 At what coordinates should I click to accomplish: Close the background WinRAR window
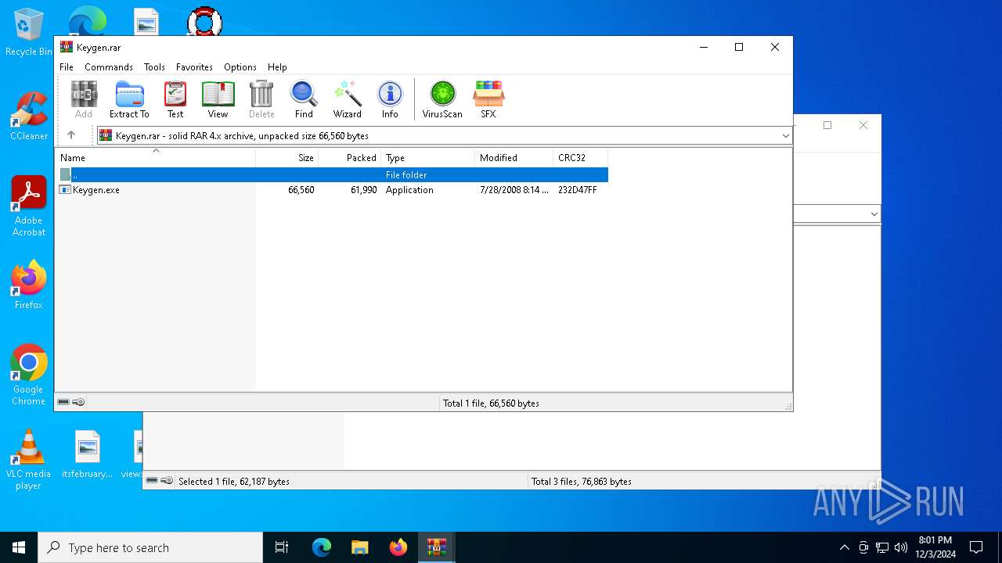[863, 125]
